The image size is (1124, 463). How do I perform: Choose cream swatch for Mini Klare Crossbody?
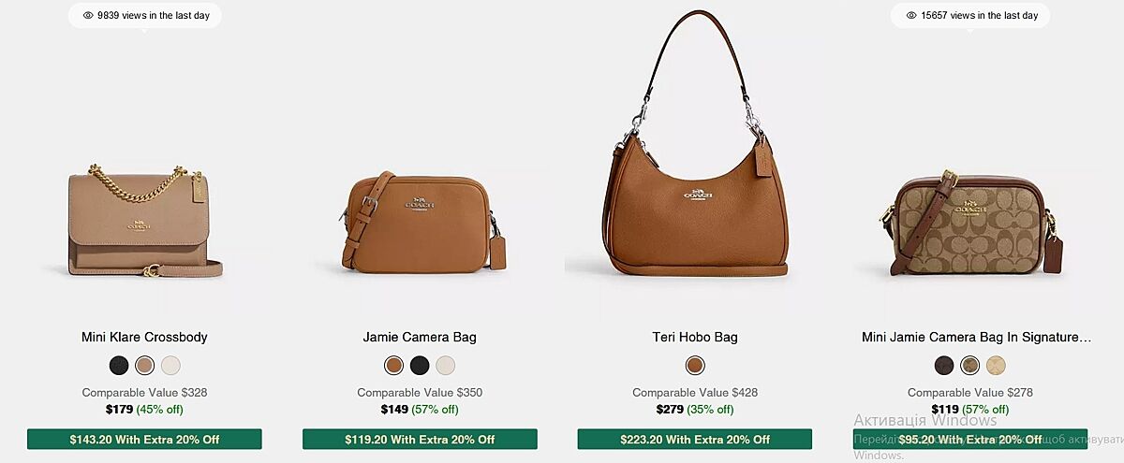(170, 366)
